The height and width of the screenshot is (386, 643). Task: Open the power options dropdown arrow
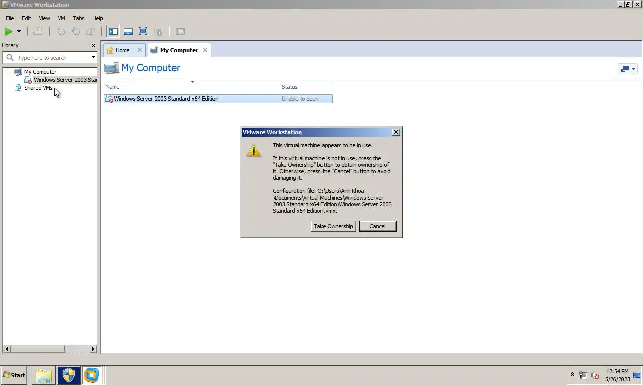coord(19,31)
